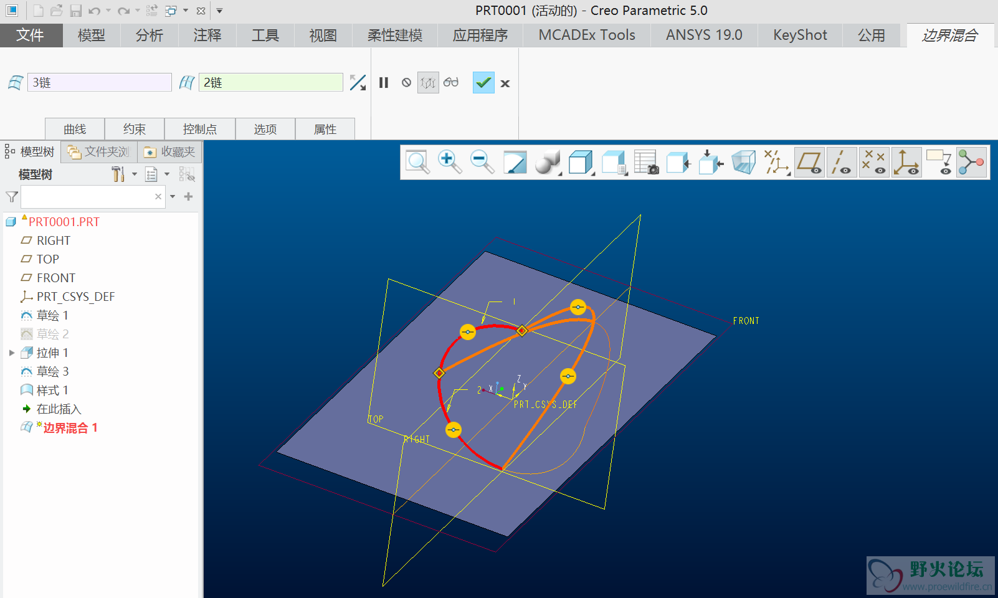Image resolution: width=998 pixels, height=598 pixels.
Task: Open the 曲线 panel tab
Action: pyautogui.click(x=75, y=129)
